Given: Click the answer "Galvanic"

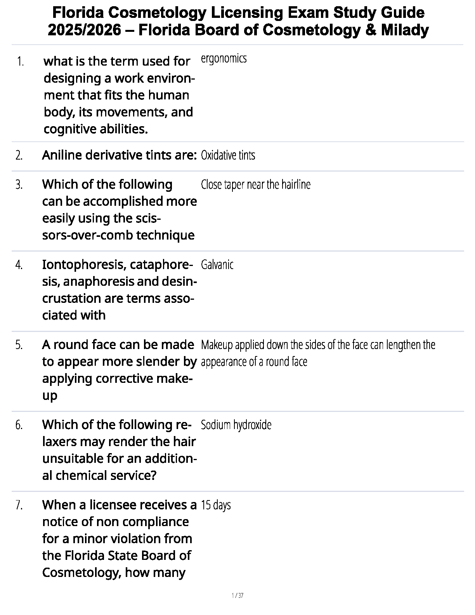Looking at the screenshot, I should point(217,265).
